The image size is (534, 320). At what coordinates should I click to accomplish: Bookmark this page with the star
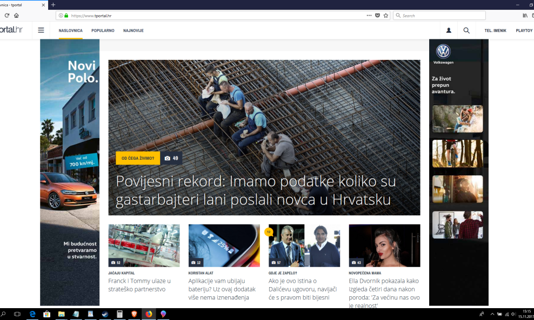386,15
